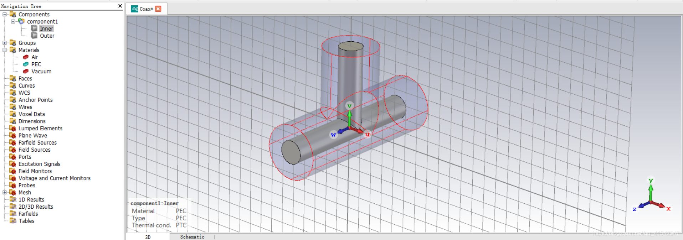Select the Air material entry
Viewport: 683px width, 240px height.
click(35, 57)
